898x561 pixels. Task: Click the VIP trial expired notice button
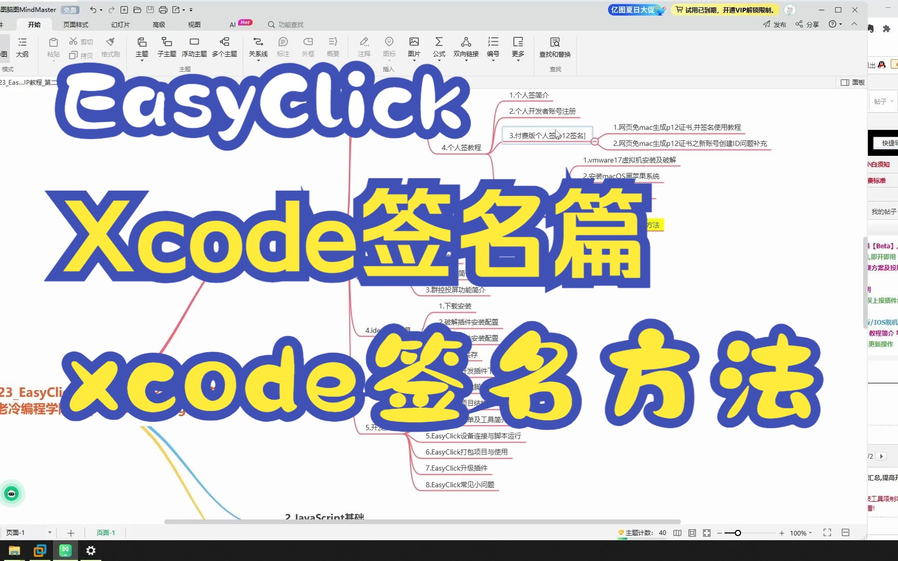[x=725, y=10]
